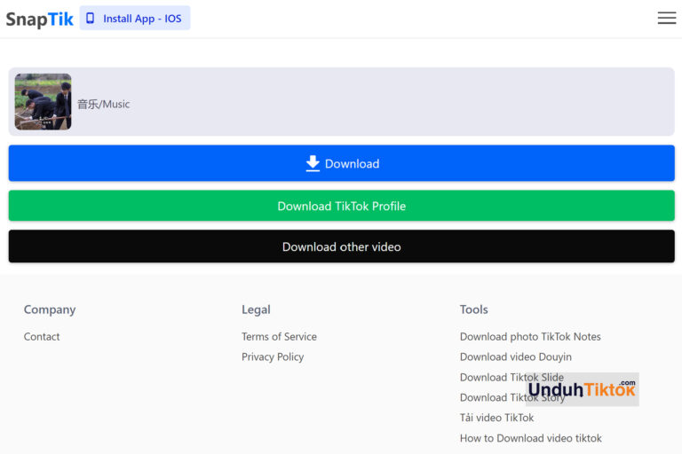This screenshot has width=682, height=454.
Task: Click the 音乐/Music video title
Action: [103, 104]
